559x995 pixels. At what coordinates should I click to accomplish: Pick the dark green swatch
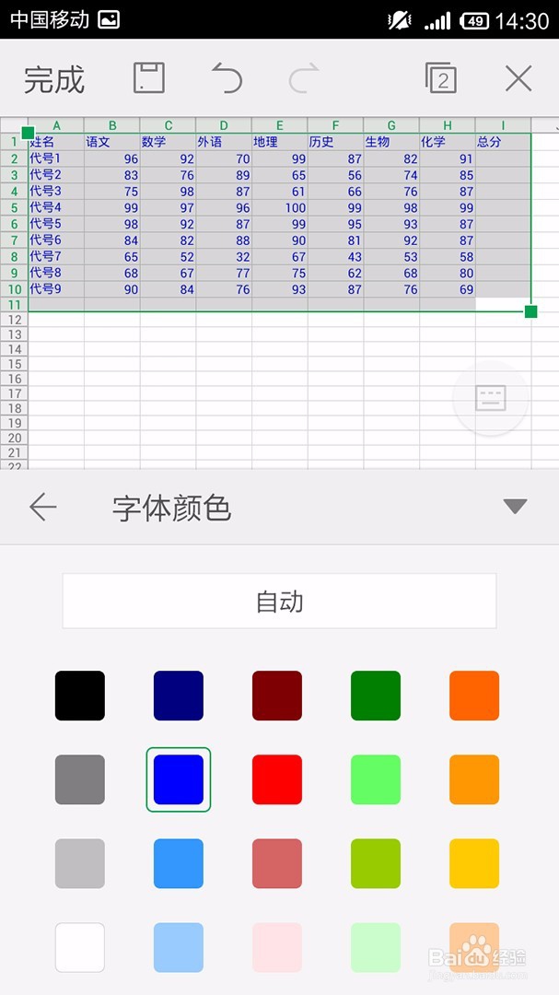pyautogui.click(x=376, y=696)
